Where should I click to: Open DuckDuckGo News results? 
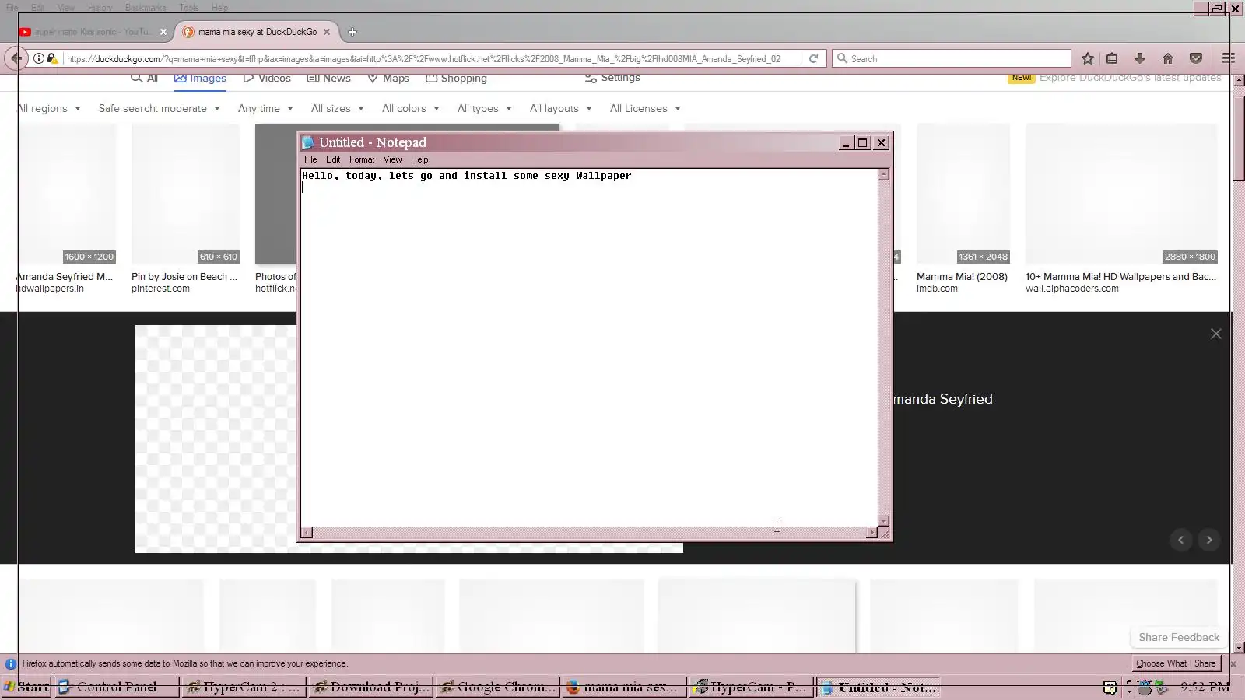[329, 78]
